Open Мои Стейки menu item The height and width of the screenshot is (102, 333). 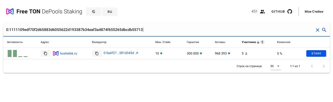(x=314, y=11)
